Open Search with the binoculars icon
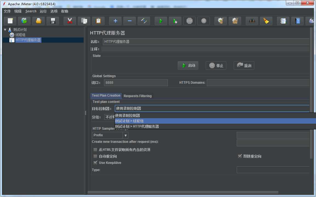This screenshot has width=316, height=197. [252, 21]
